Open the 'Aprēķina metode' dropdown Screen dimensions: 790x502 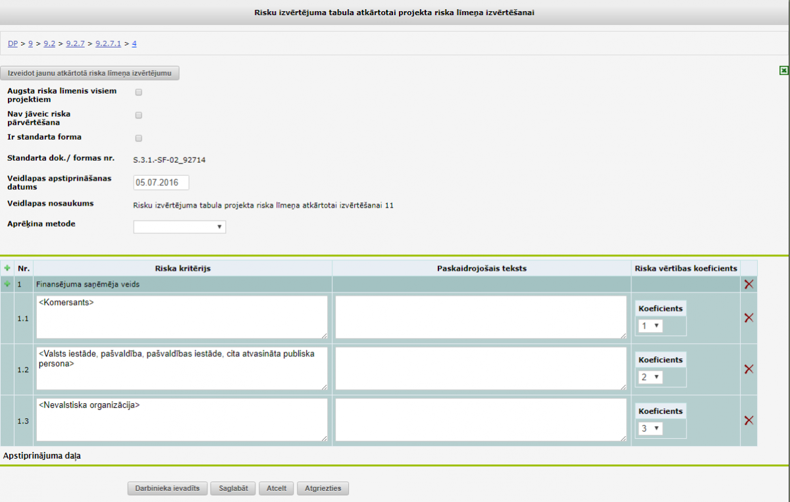pyautogui.click(x=179, y=227)
